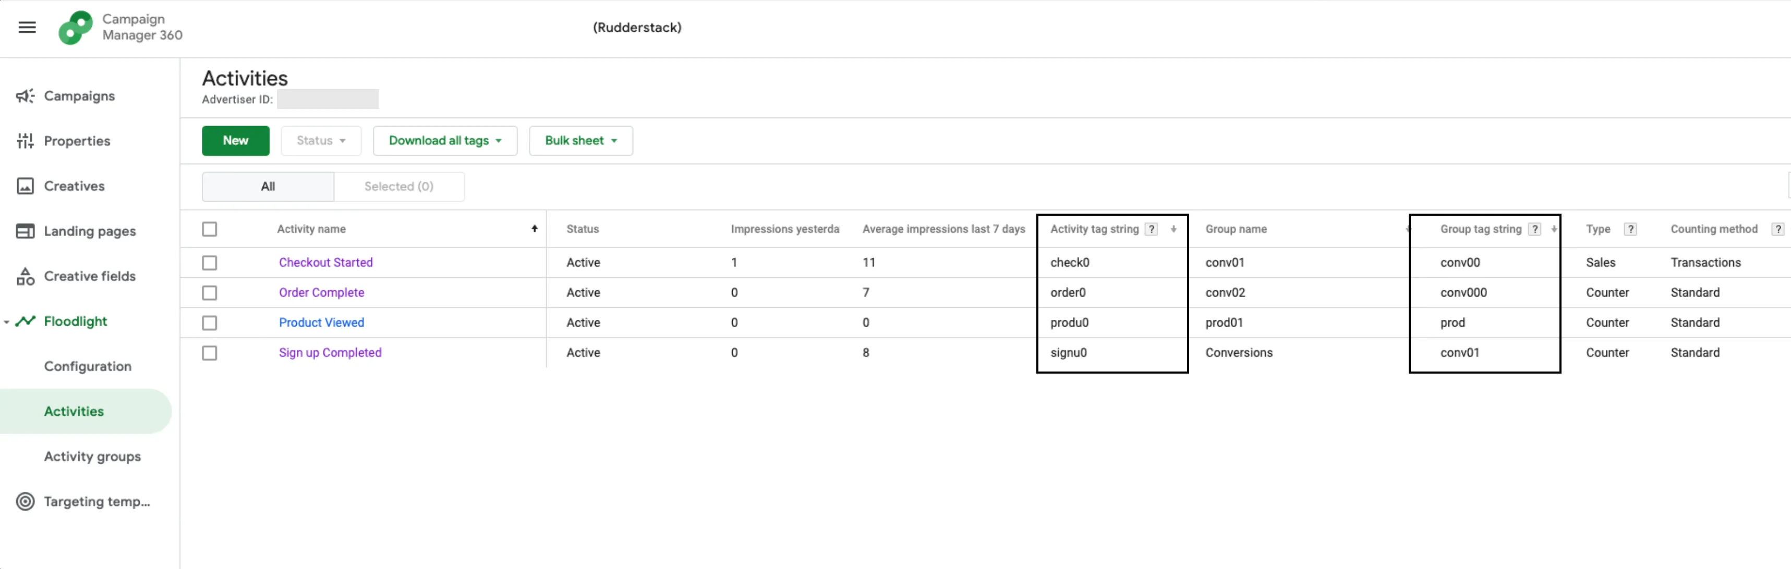Toggle the select-all activities checkbox
This screenshot has height=569, width=1791.
(x=209, y=229)
